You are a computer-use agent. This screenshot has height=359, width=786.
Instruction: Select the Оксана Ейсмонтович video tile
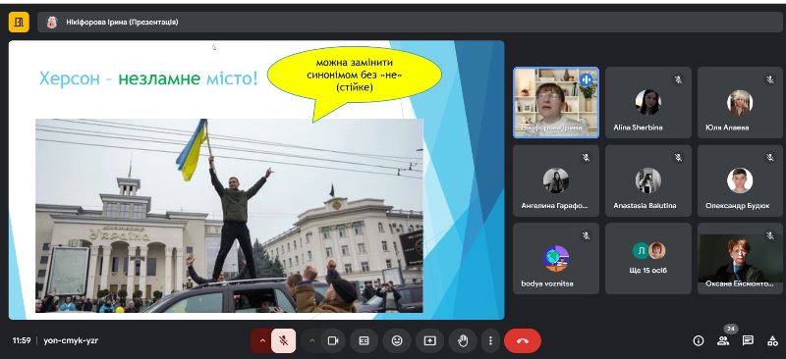(740, 258)
